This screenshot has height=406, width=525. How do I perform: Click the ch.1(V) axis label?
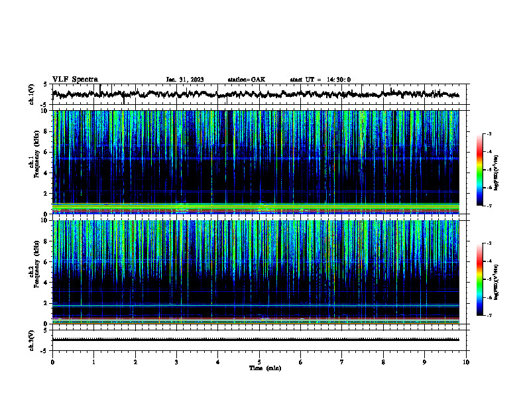click(x=31, y=94)
